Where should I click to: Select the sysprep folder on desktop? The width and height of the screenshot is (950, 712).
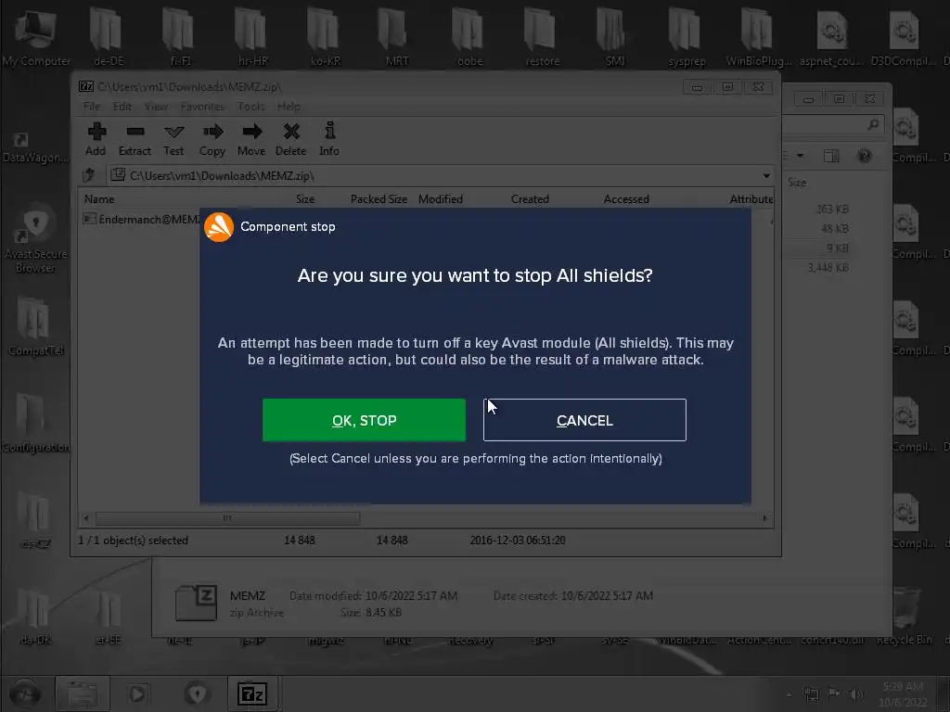[x=687, y=37]
